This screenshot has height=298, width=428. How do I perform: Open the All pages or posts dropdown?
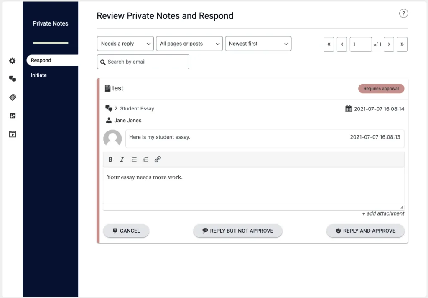tap(189, 44)
